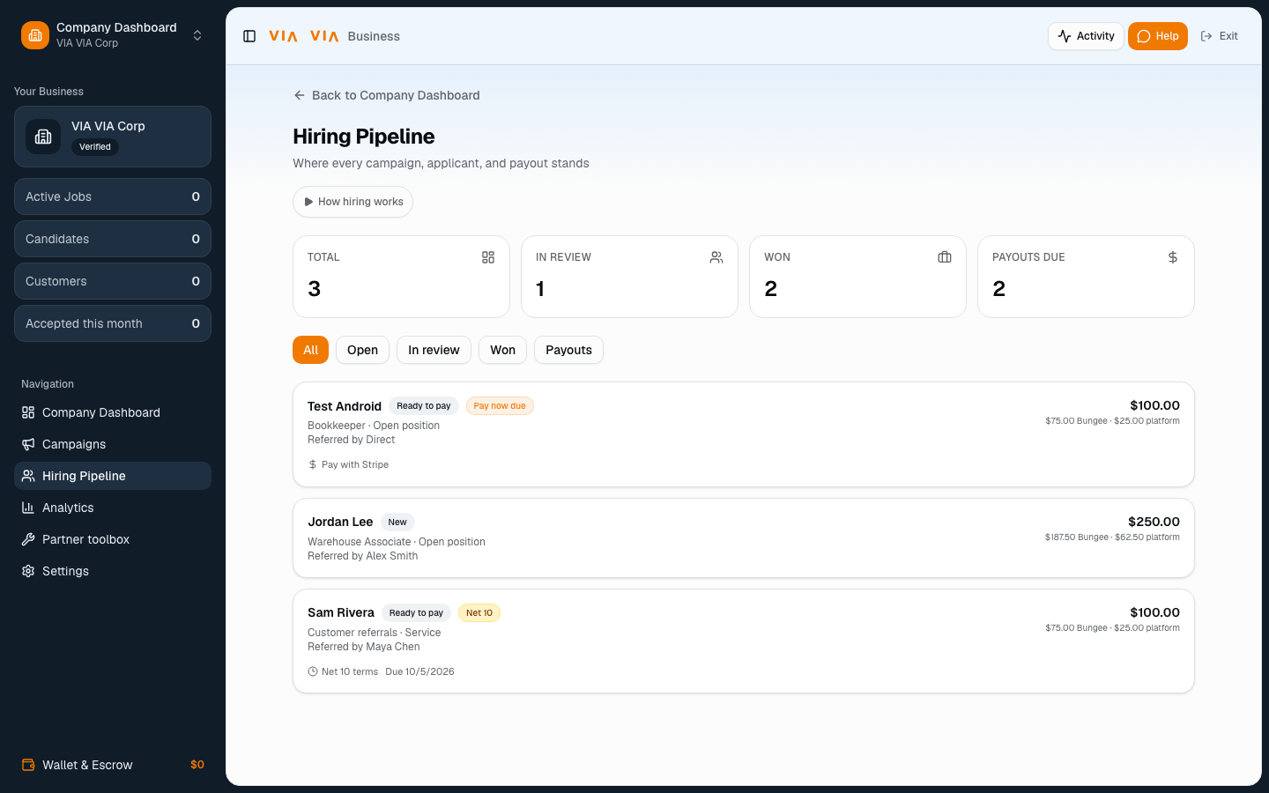Image resolution: width=1269 pixels, height=793 pixels.
Task: Select the Won filter tab
Action: (502, 350)
